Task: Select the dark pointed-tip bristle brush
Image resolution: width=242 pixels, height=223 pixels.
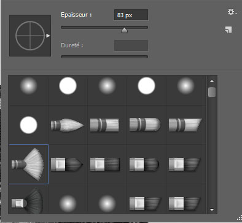Action: click(67, 164)
